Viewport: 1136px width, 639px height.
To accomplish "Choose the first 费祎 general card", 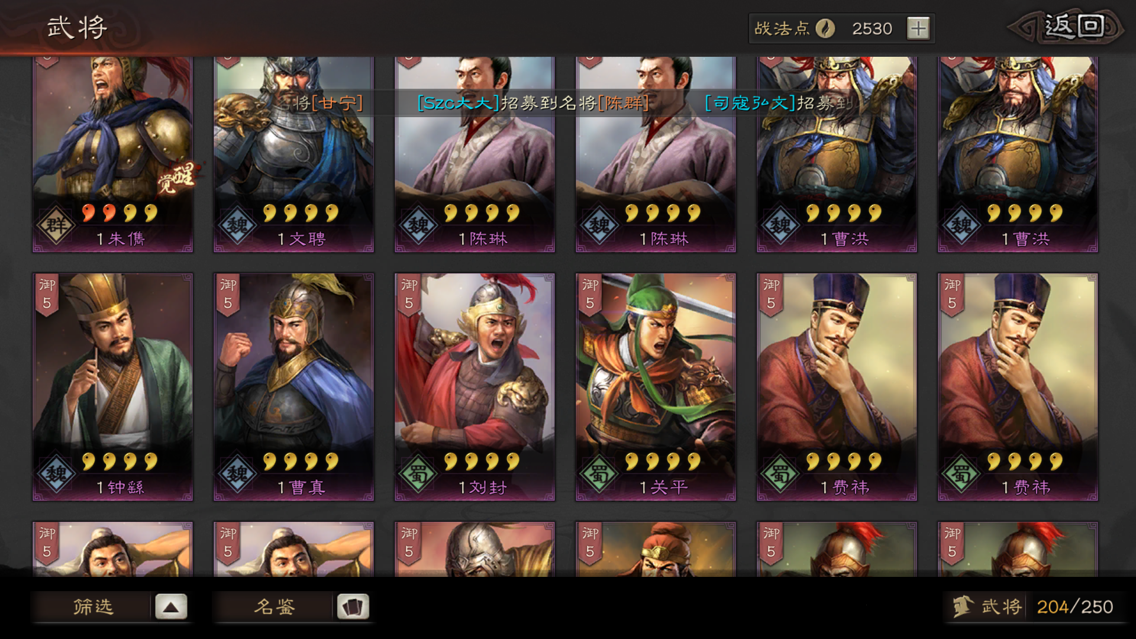I will click(837, 387).
